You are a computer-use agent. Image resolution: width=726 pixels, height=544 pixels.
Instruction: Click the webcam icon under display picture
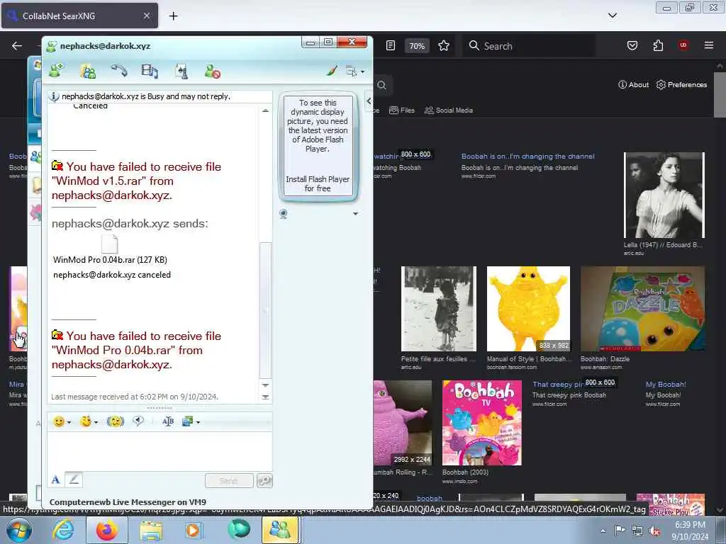tap(284, 214)
